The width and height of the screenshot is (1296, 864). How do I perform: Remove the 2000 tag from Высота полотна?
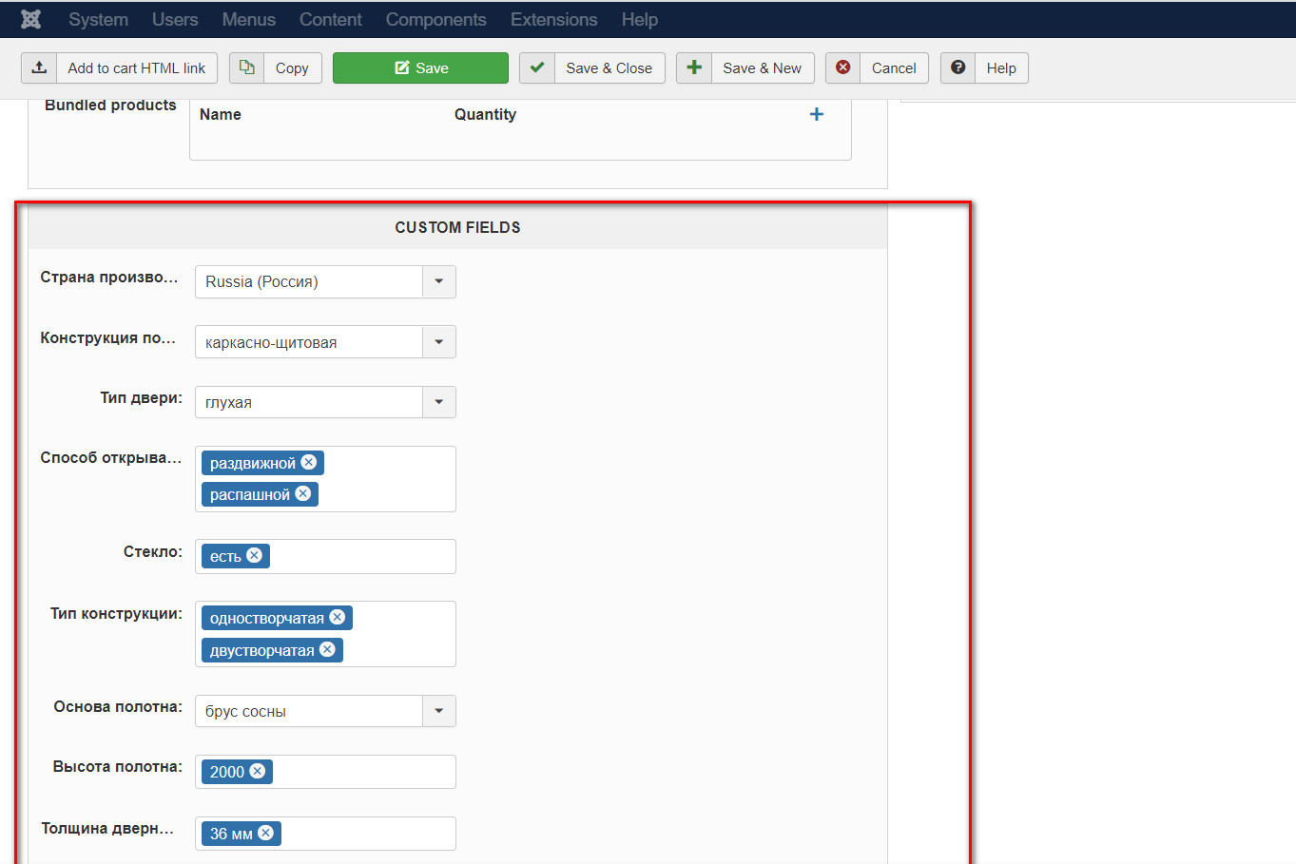[x=258, y=771]
